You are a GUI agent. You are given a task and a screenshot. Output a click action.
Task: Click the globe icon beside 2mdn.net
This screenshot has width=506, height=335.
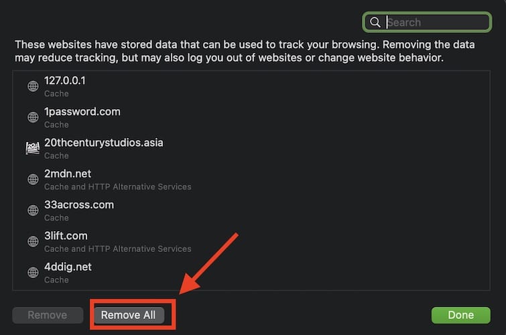(x=33, y=180)
